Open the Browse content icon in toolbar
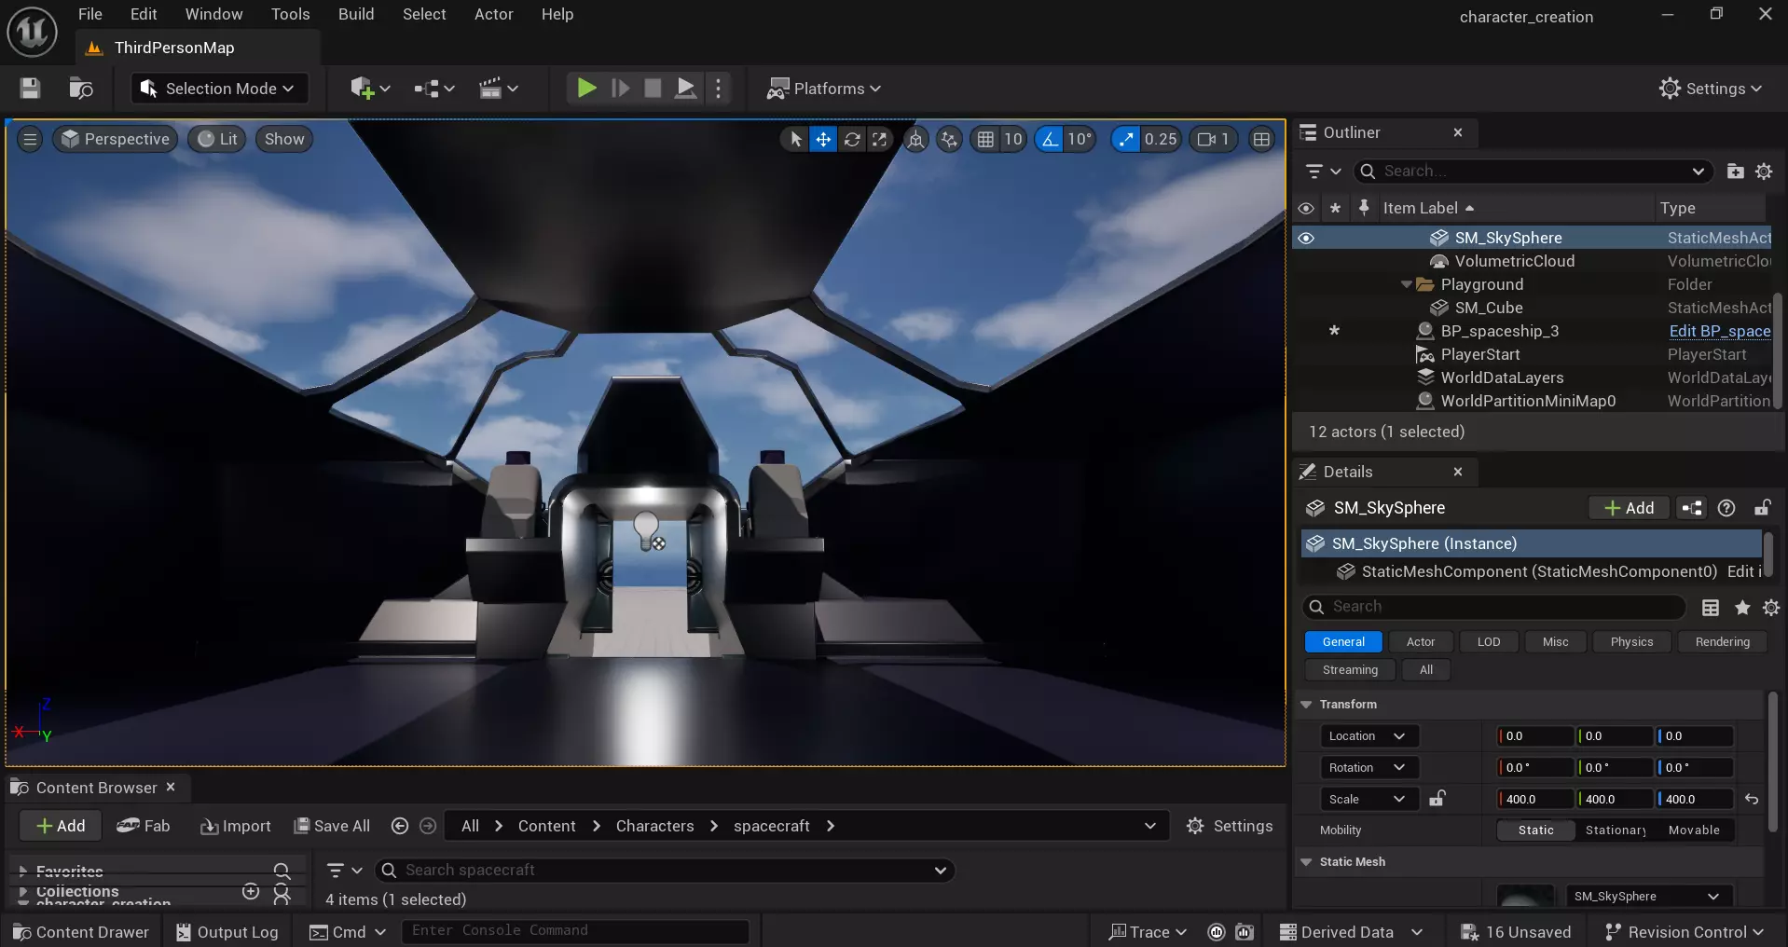Screen dimensions: 1788x947 pos(81,89)
